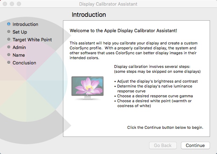The width and height of the screenshot is (217, 154).
Task: Click the window zoom button in title bar
Action: pyautogui.click(x=19, y=4)
